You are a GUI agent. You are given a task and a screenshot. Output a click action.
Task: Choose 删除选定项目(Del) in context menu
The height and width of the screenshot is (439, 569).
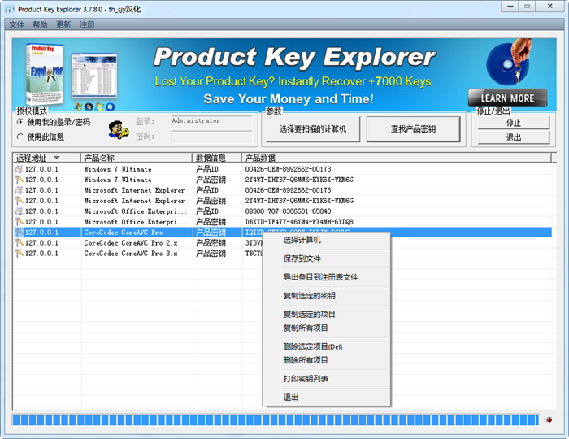(326, 346)
